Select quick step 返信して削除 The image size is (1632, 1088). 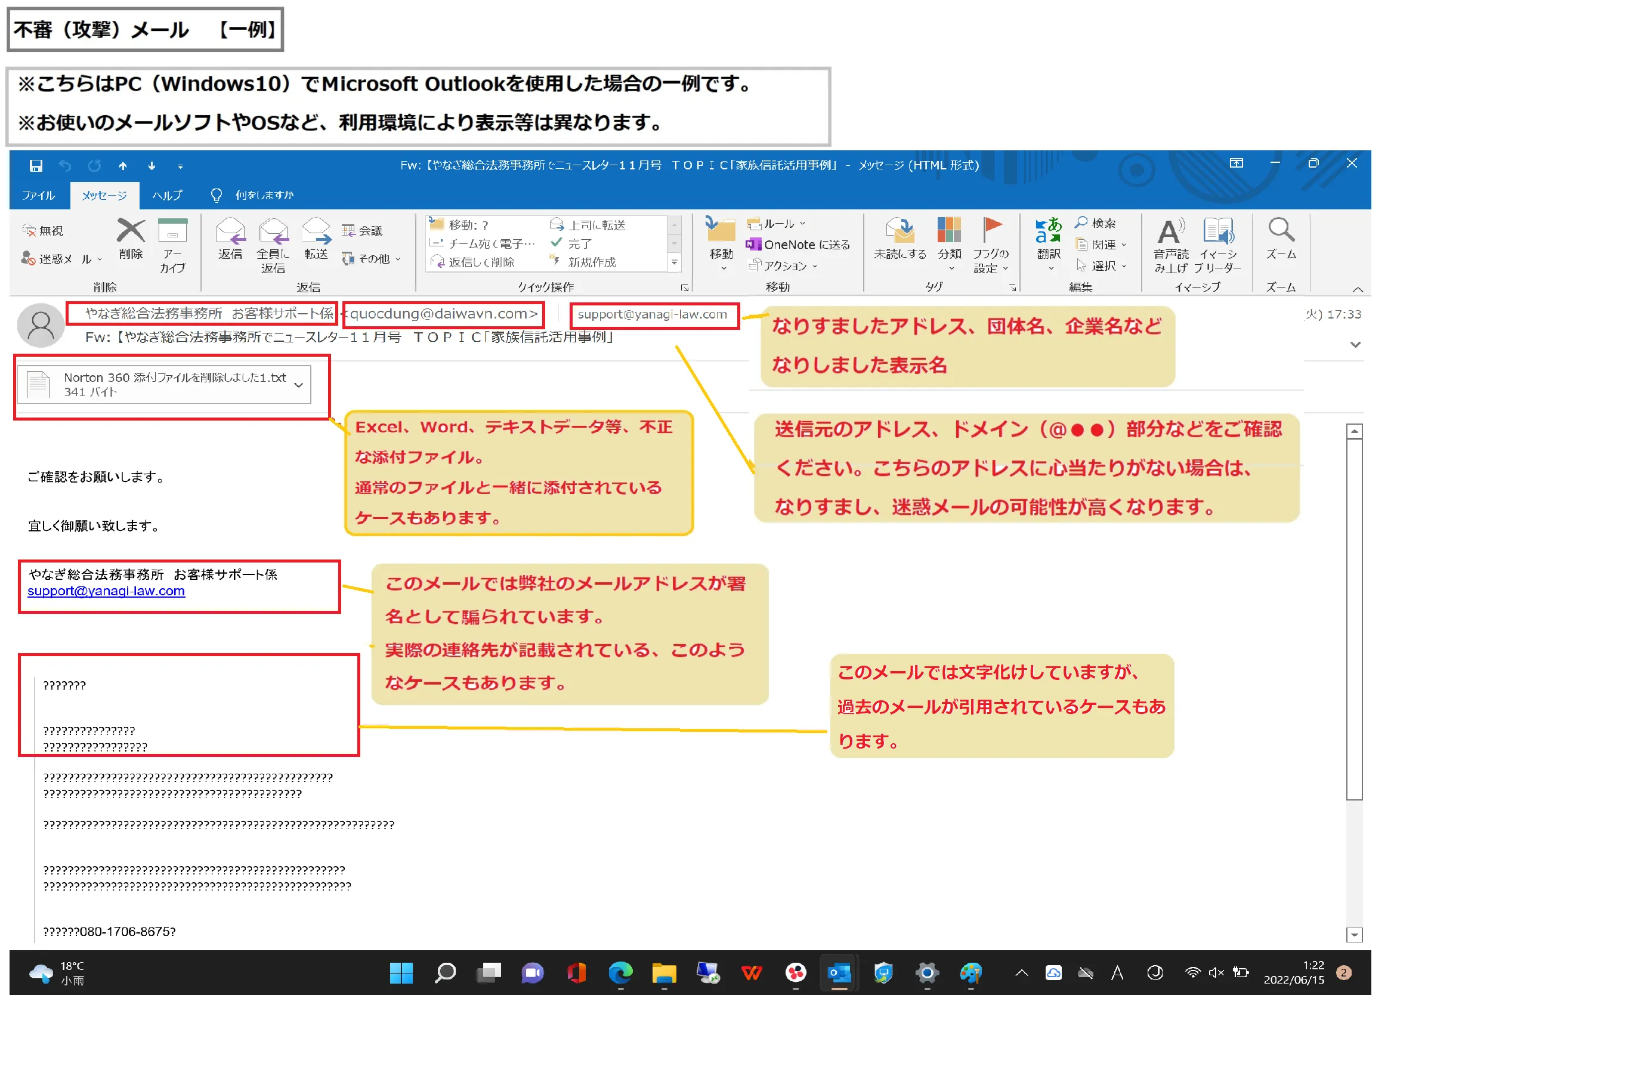tap(472, 262)
